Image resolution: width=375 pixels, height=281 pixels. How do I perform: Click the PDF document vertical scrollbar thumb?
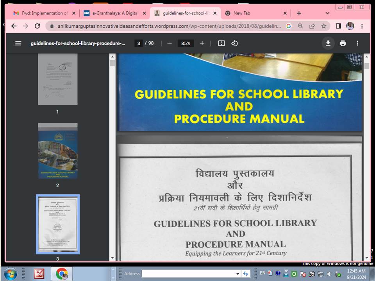[366, 66]
